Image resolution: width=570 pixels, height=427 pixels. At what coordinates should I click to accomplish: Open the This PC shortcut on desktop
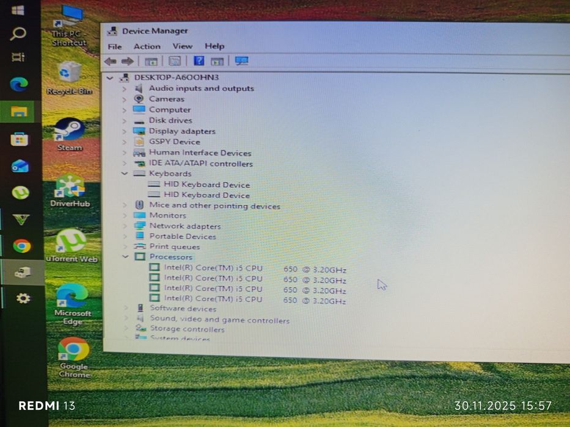click(x=69, y=26)
